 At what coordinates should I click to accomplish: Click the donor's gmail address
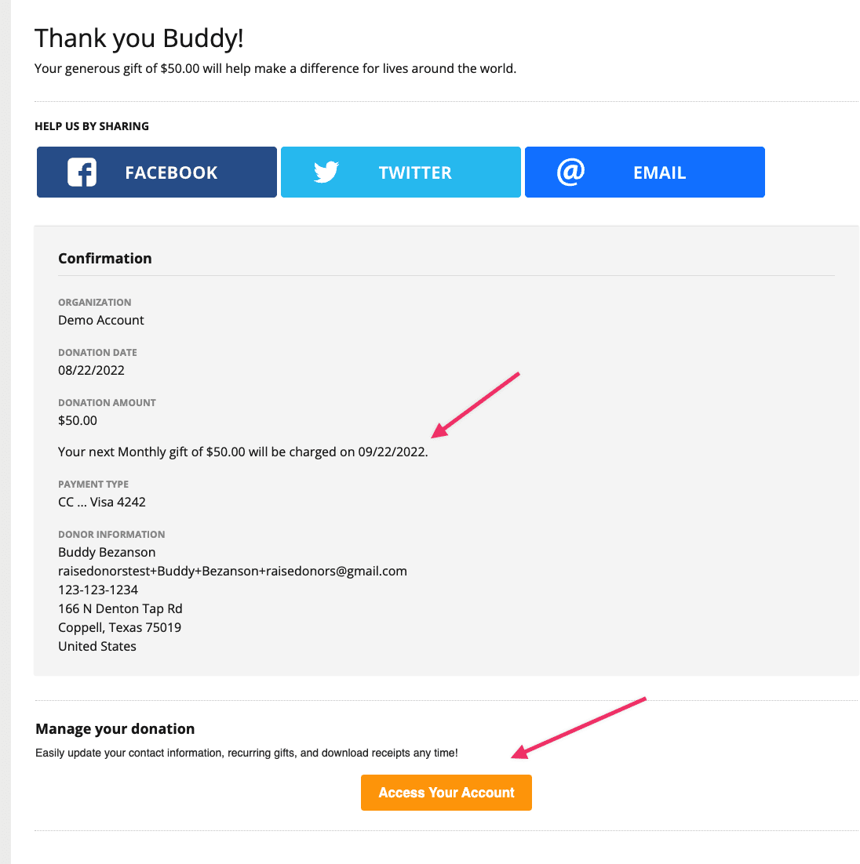232,571
